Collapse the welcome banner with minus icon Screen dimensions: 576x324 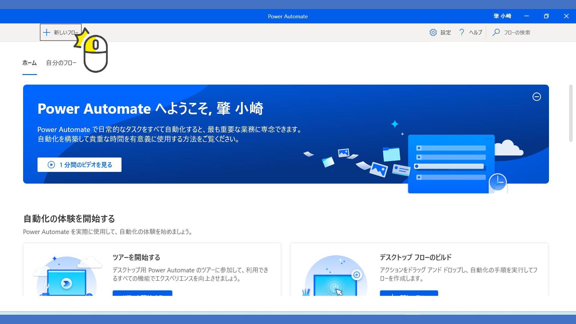[536, 97]
